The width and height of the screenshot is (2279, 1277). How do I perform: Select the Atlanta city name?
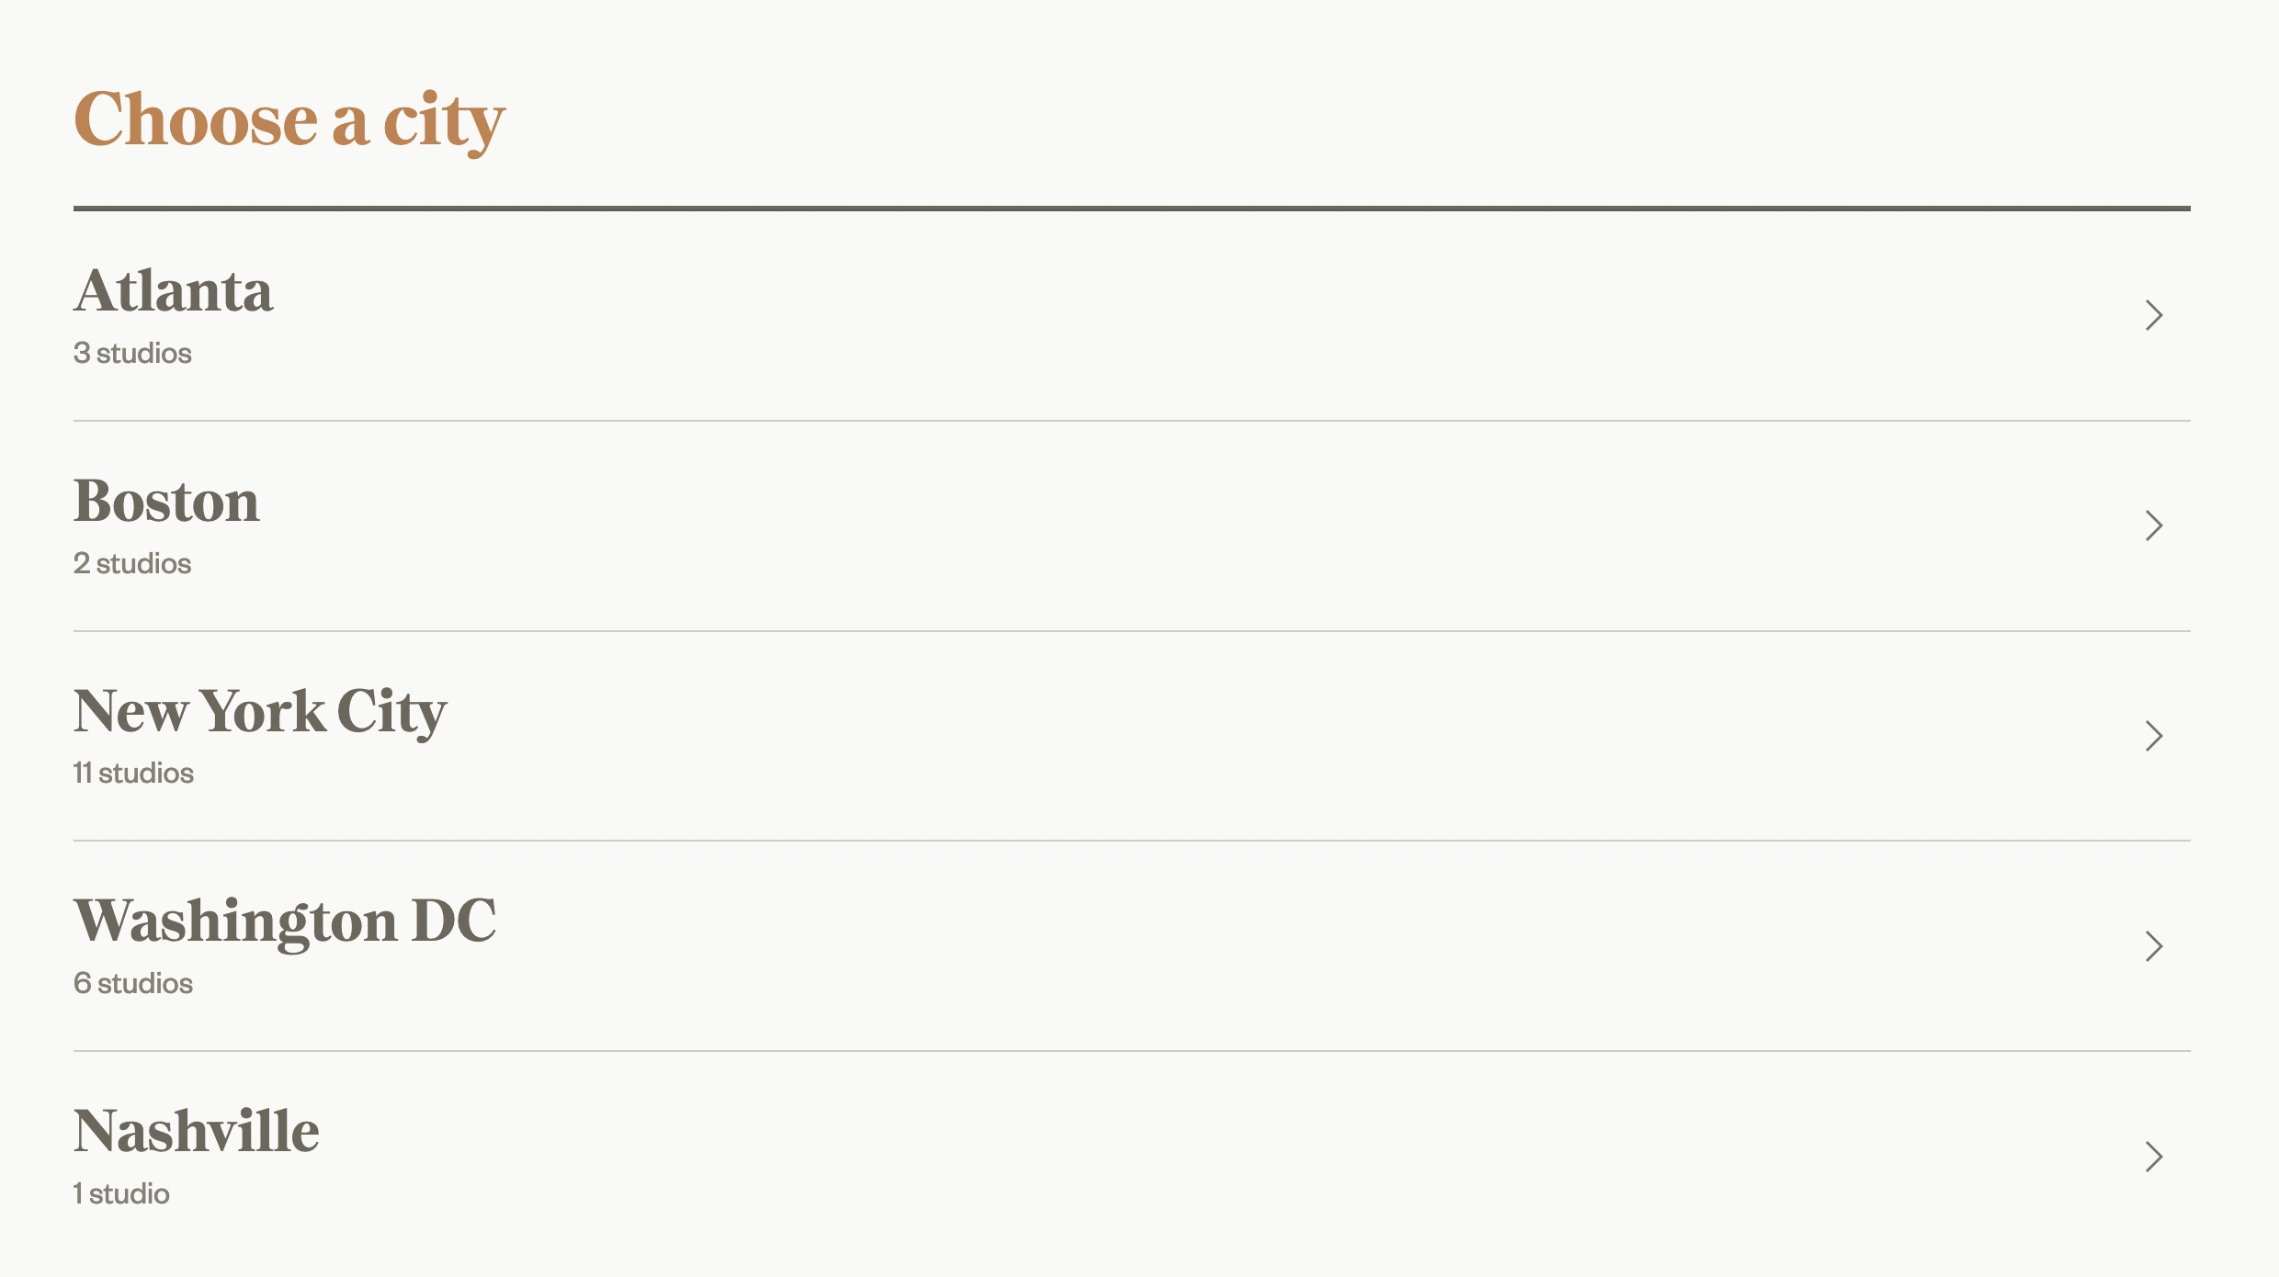click(x=174, y=291)
